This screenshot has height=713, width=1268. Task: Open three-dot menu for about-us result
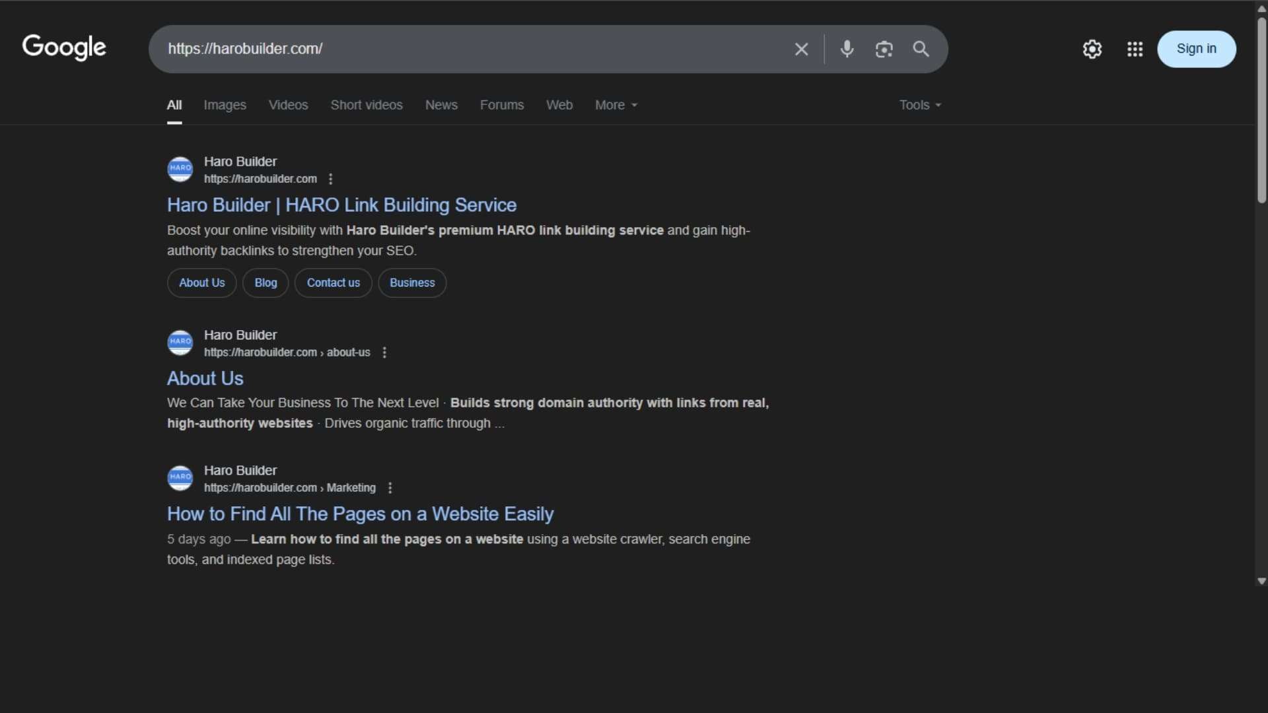pos(384,353)
